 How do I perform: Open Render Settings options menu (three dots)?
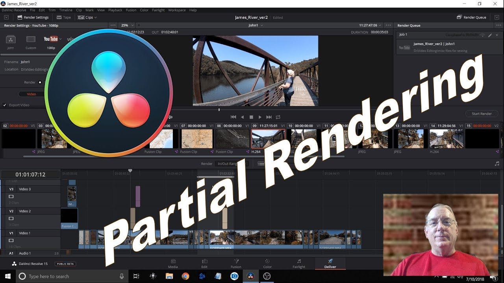[113, 25]
